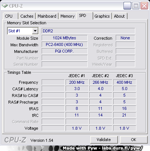Click the Validate button
The width and height of the screenshot is (150, 151).
coord(104,140)
